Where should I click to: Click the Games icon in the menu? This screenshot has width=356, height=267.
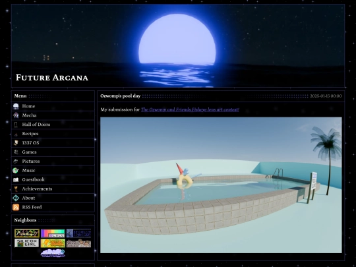(16, 152)
